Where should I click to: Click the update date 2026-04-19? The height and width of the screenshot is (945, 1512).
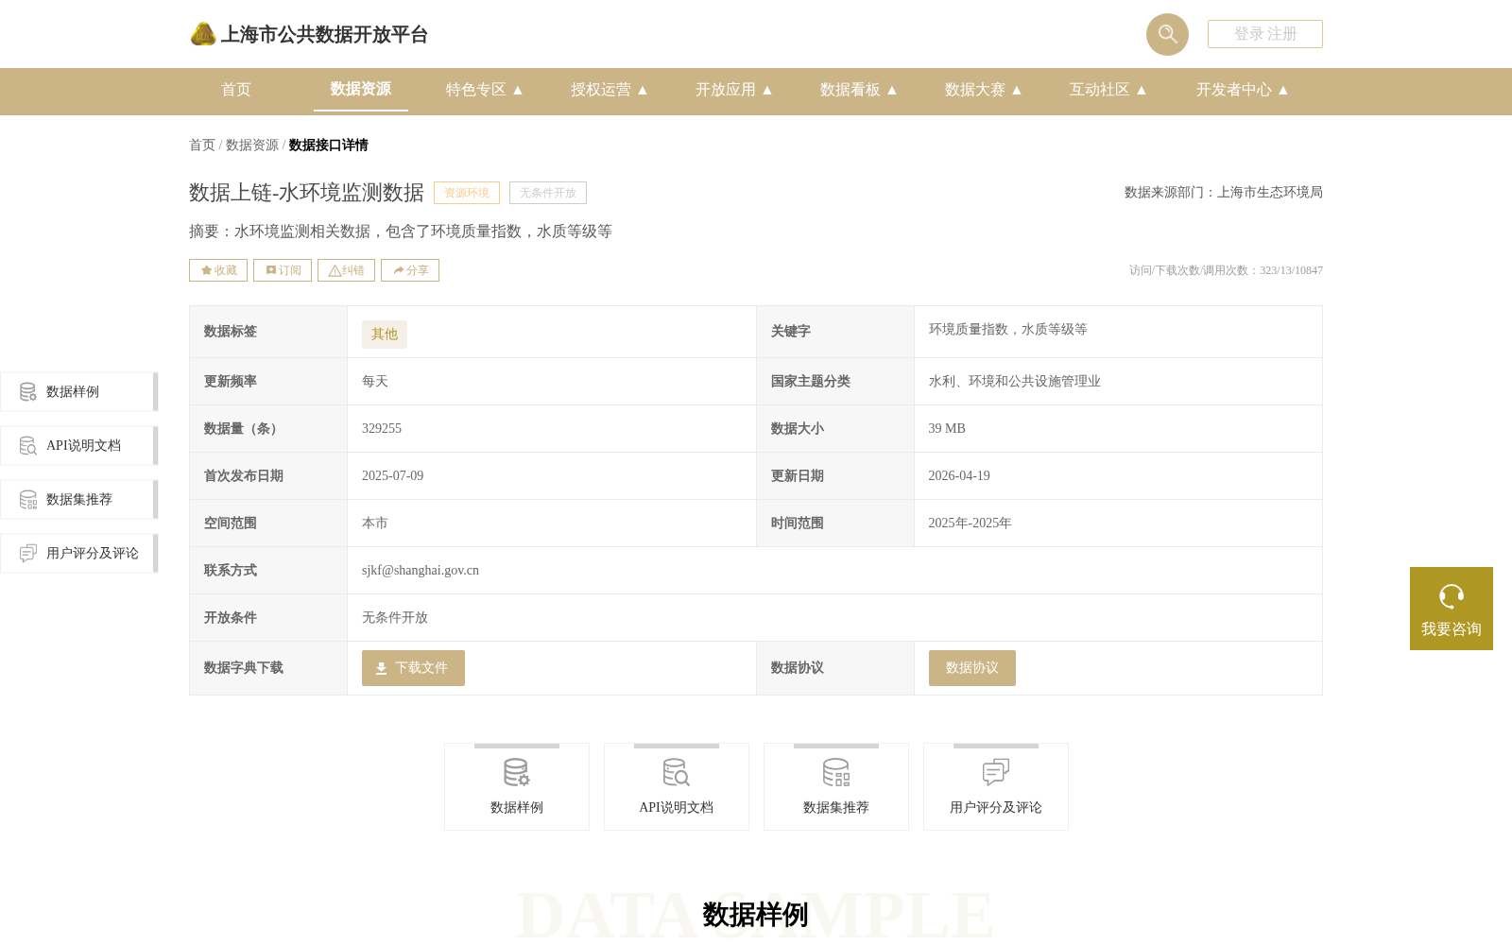959,476
